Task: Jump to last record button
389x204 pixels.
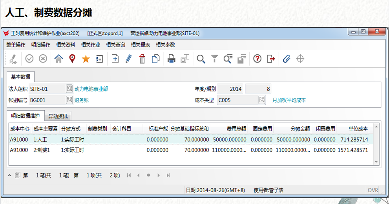Action: tap(168, 175)
